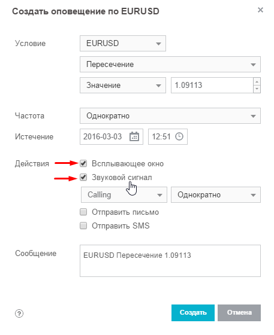Enable the Отправить письмо checkbox

tap(83, 212)
